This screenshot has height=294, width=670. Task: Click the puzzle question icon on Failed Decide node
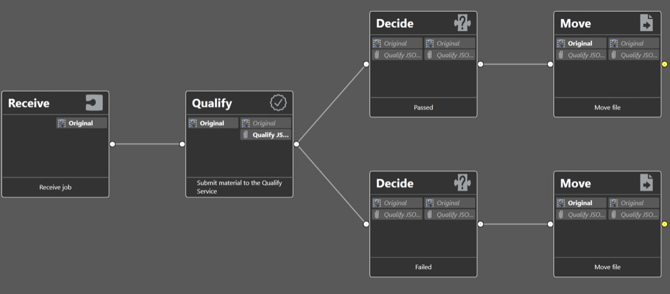coord(462,183)
